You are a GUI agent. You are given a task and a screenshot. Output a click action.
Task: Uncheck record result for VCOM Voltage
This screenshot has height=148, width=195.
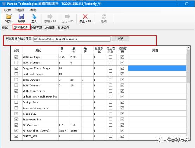122,57
